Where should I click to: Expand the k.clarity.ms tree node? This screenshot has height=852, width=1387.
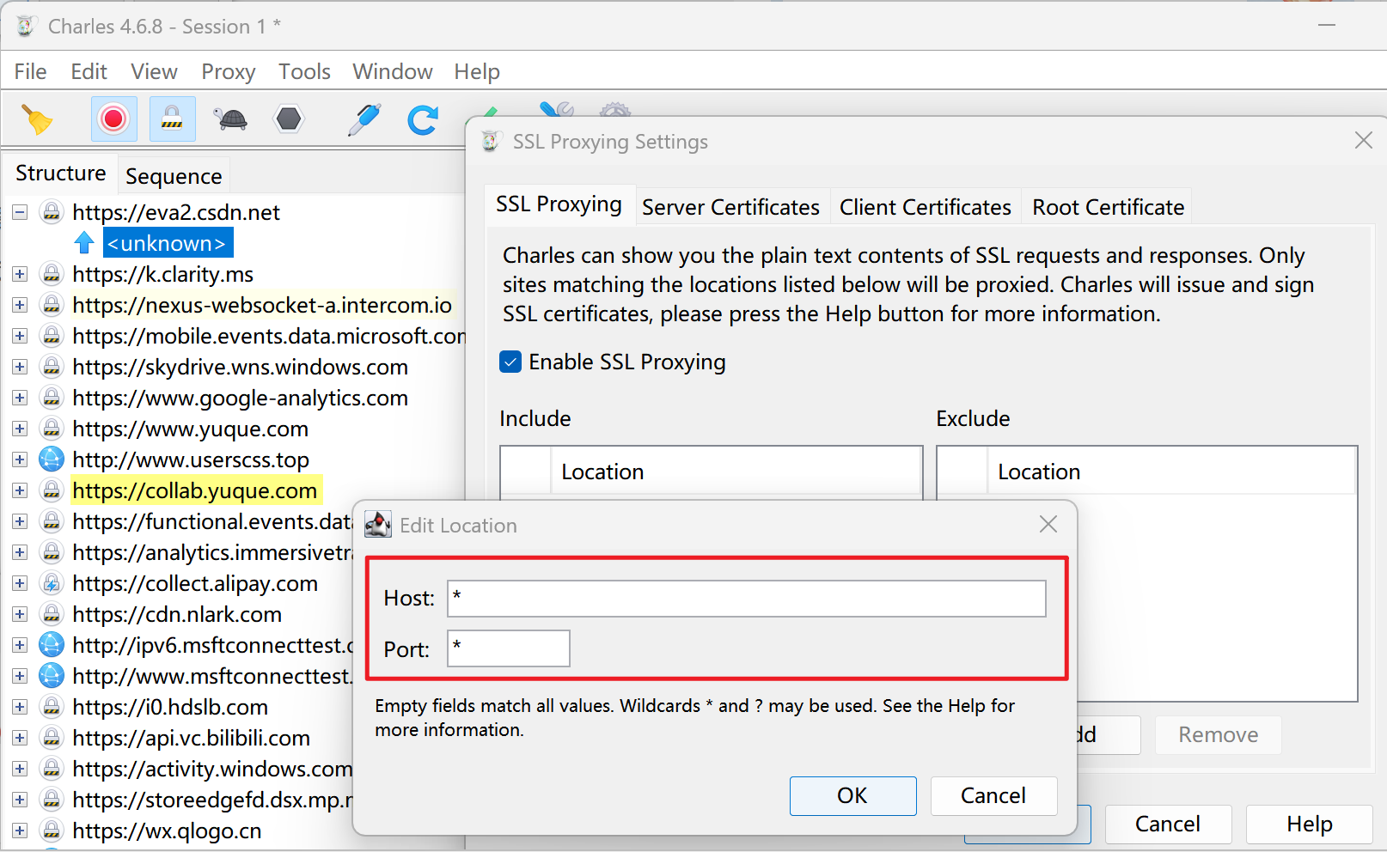coord(20,274)
